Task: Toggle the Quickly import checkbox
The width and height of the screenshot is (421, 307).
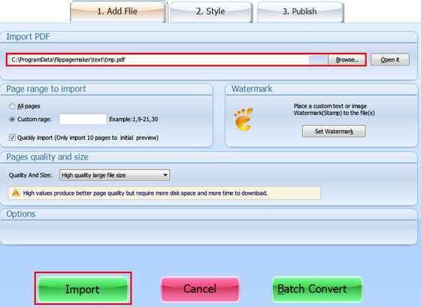Action: point(12,138)
